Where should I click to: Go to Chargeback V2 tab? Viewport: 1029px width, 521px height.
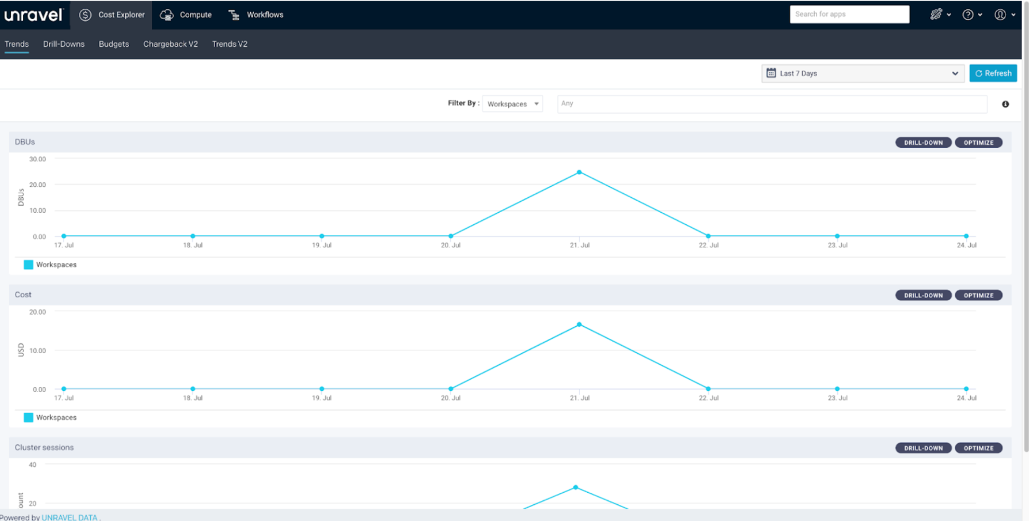click(170, 44)
